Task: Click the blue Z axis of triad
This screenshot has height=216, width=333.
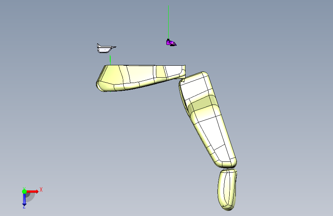Action: 24,200
